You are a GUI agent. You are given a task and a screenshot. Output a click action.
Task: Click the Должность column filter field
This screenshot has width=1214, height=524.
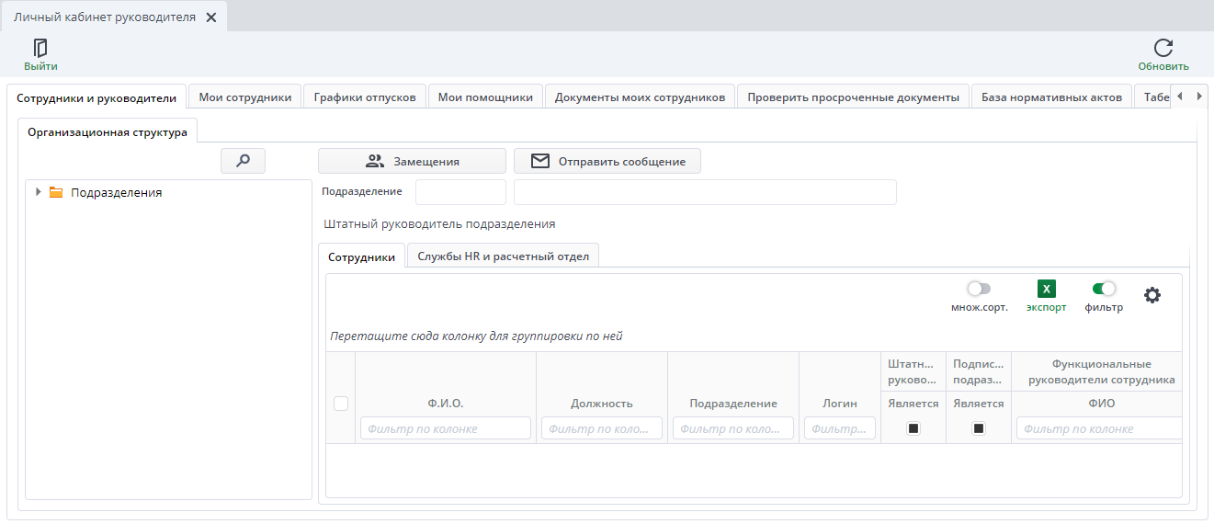coord(602,428)
